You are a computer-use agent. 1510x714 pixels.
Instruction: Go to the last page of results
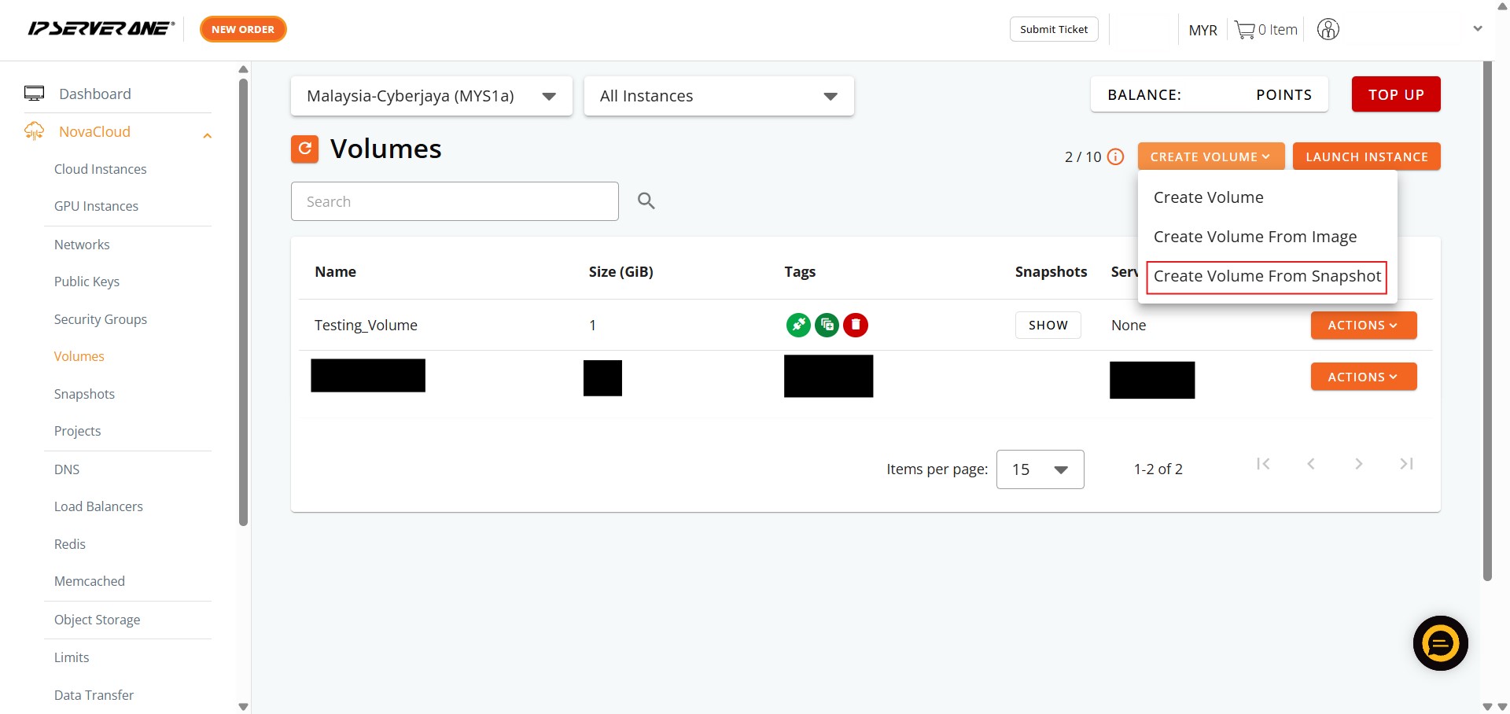(x=1406, y=464)
